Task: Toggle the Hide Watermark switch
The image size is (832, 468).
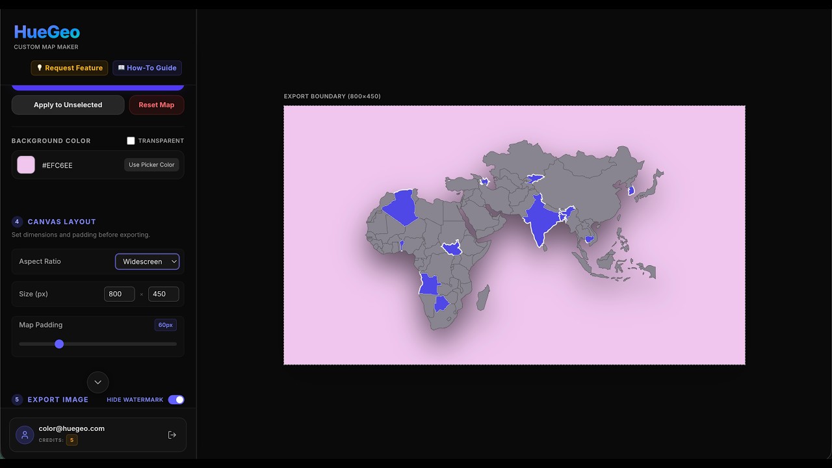Action: pyautogui.click(x=176, y=400)
